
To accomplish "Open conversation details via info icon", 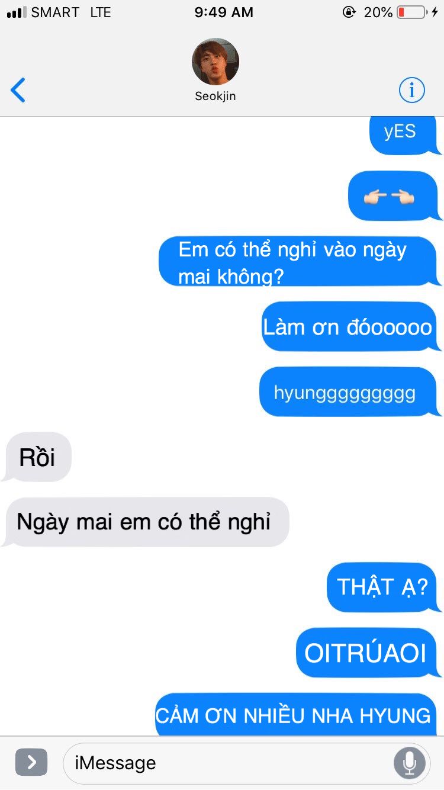I will click(x=411, y=90).
